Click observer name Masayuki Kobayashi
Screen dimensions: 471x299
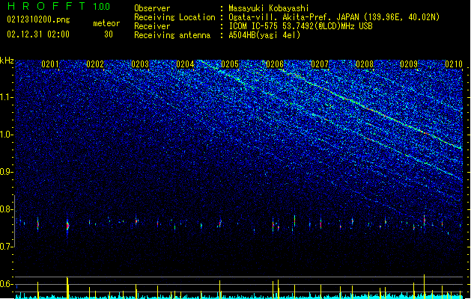(x=269, y=8)
